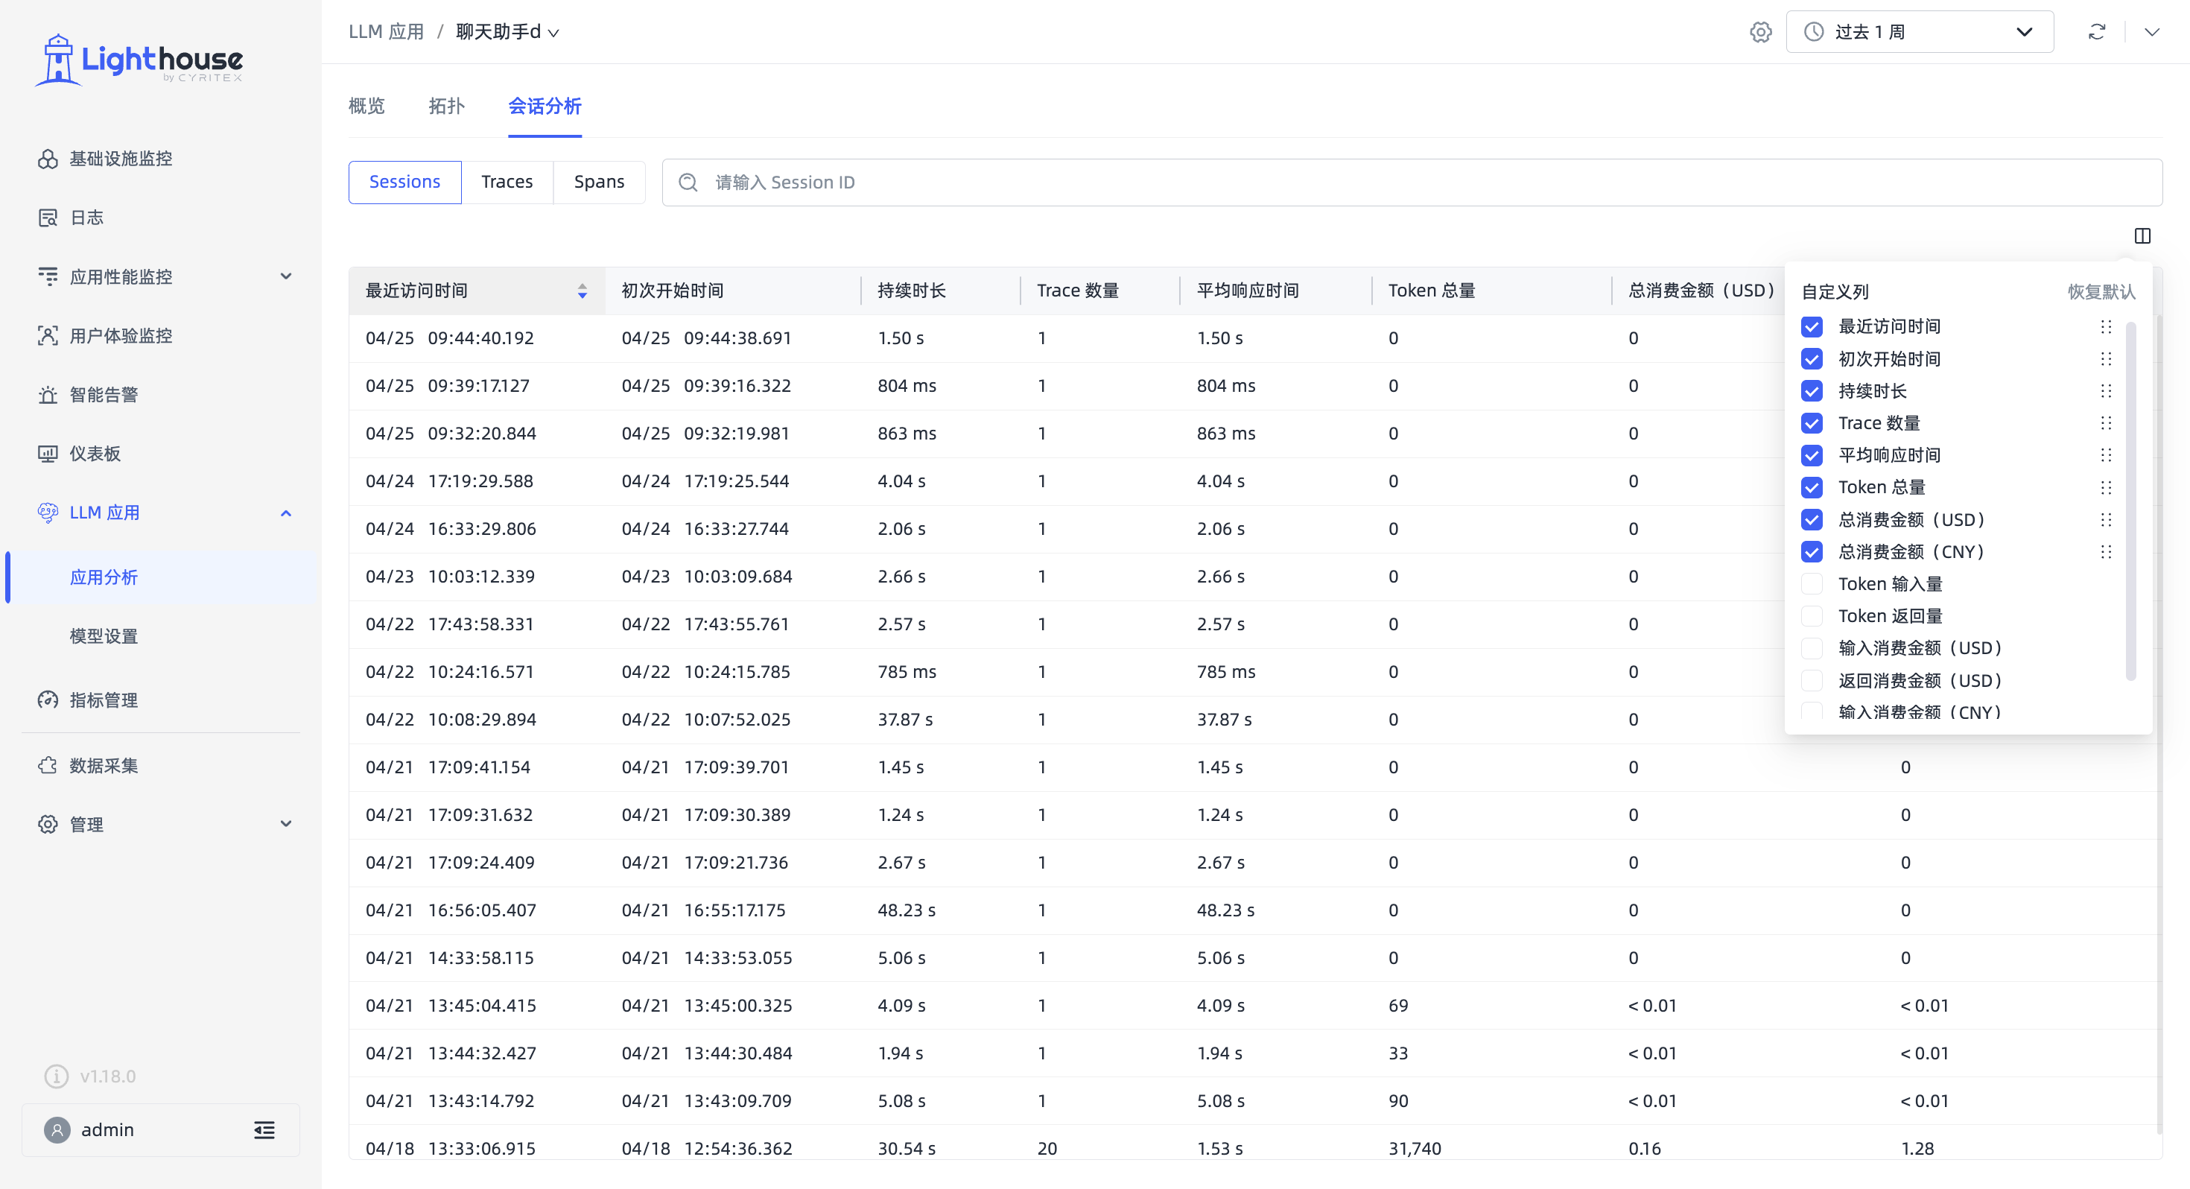
Task: Switch to the 概览 tab
Action: pos(366,107)
